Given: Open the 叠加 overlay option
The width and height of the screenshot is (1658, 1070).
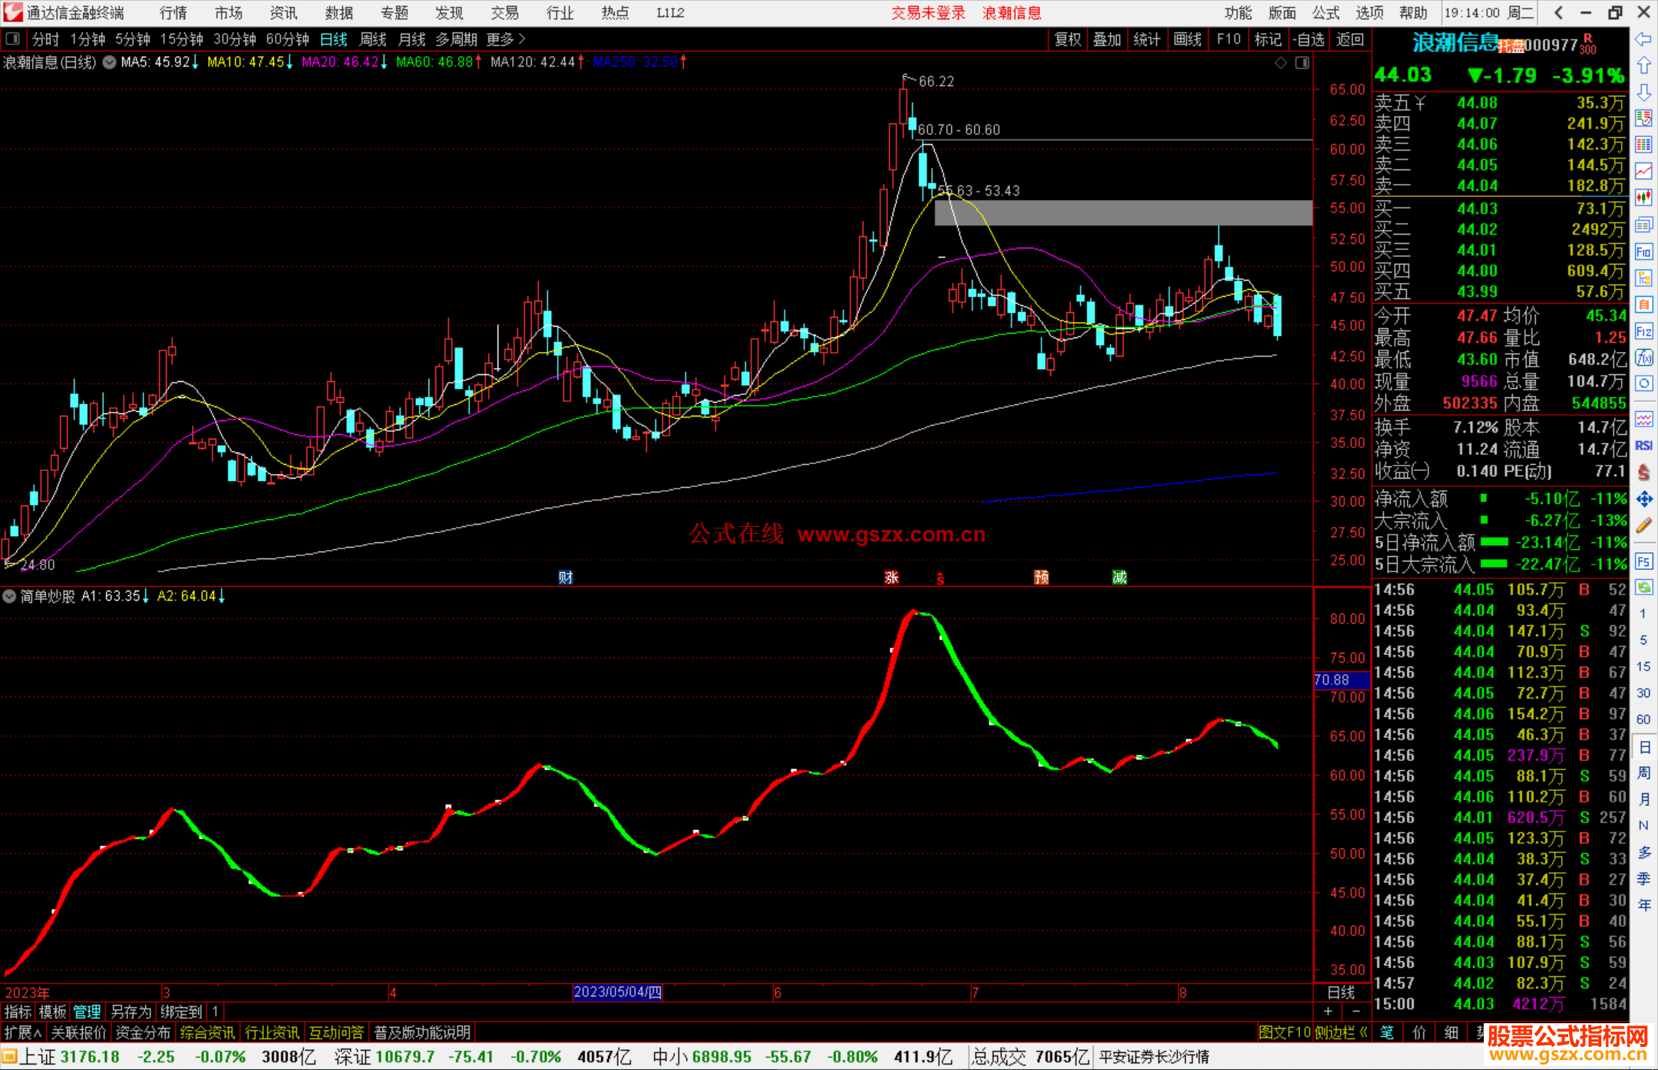Looking at the screenshot, I should coord(1107,39).
